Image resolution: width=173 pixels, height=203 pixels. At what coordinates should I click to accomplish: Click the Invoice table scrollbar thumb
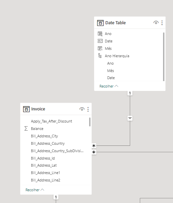tap(90, 122)
